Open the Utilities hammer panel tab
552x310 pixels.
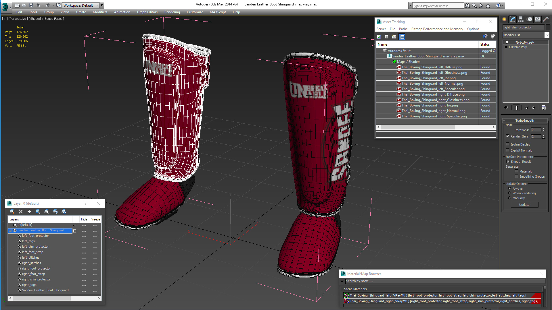tap(546, 19)
